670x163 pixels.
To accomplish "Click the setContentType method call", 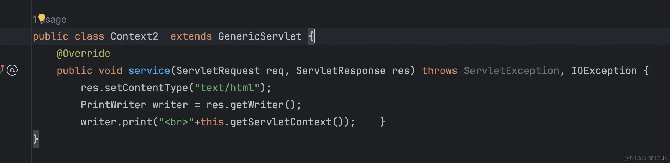I will [146, 88].
